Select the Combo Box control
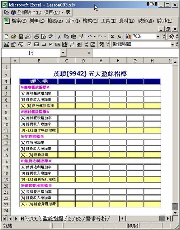Screen dimensions: 180x230 (65, 44)
